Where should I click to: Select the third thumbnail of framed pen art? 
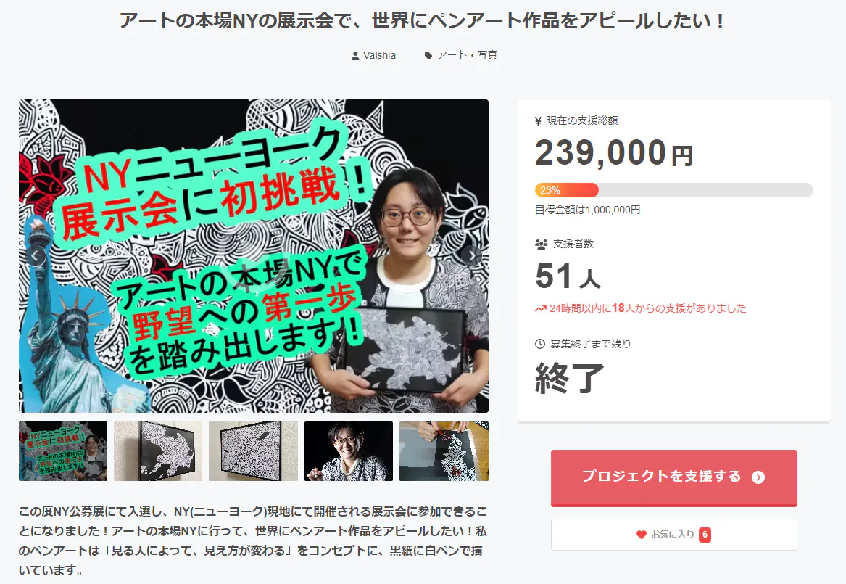point(253,451)
